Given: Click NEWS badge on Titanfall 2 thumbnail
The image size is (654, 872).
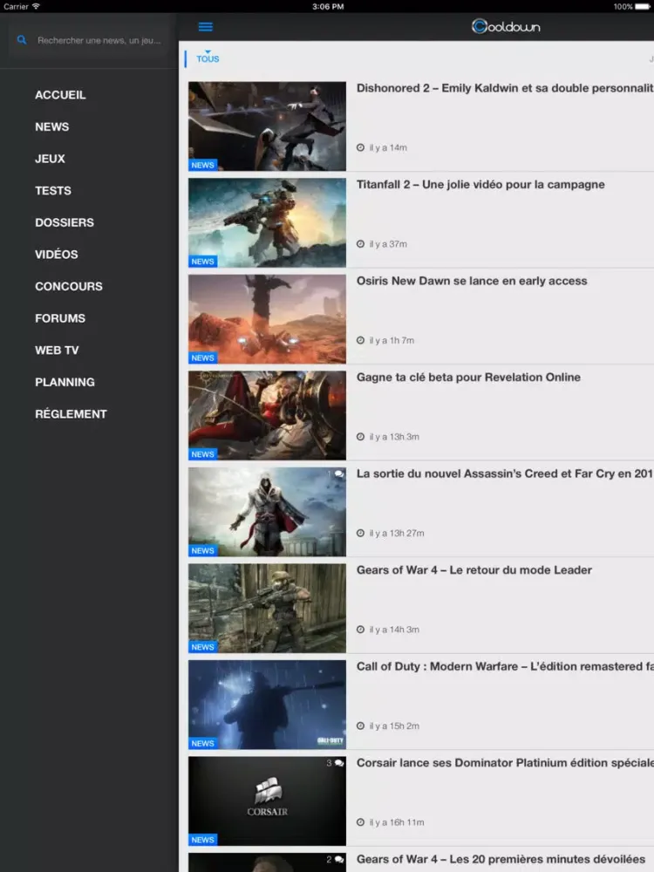Looking at the screenshot, I should [202, 262].
